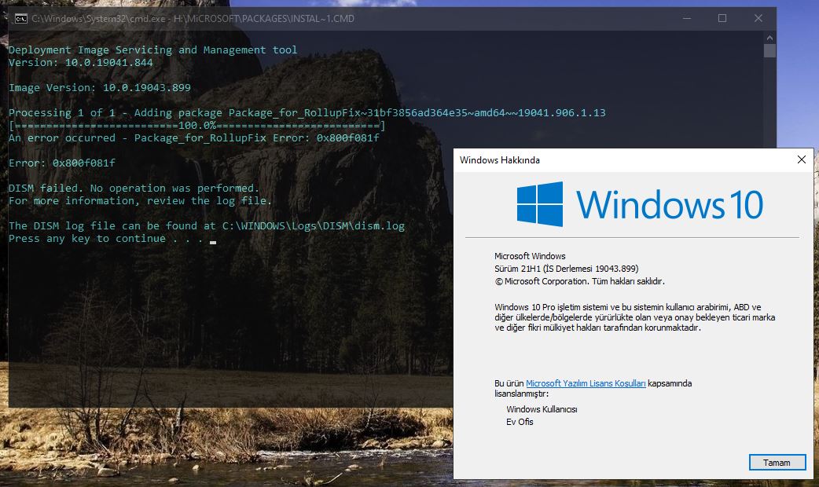This screenshot has height=487, width=819.
Task: Click the cmd.exe icon in the title bar
Action: tap(21, 19)
